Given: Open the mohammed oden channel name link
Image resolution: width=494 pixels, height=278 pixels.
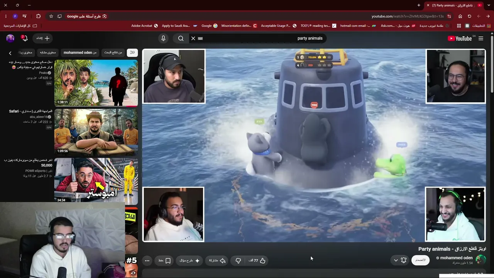Looking at the screenshot, I should (x=456, y=258).
